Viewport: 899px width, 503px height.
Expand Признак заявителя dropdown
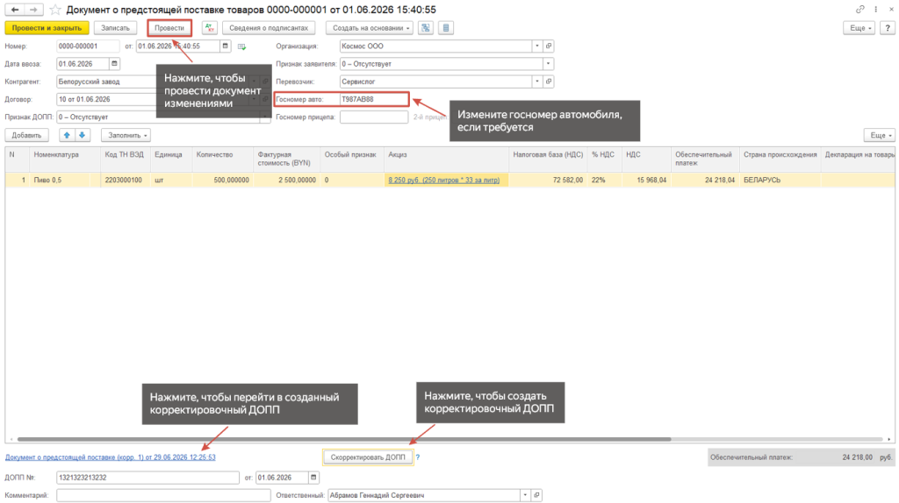548,63
